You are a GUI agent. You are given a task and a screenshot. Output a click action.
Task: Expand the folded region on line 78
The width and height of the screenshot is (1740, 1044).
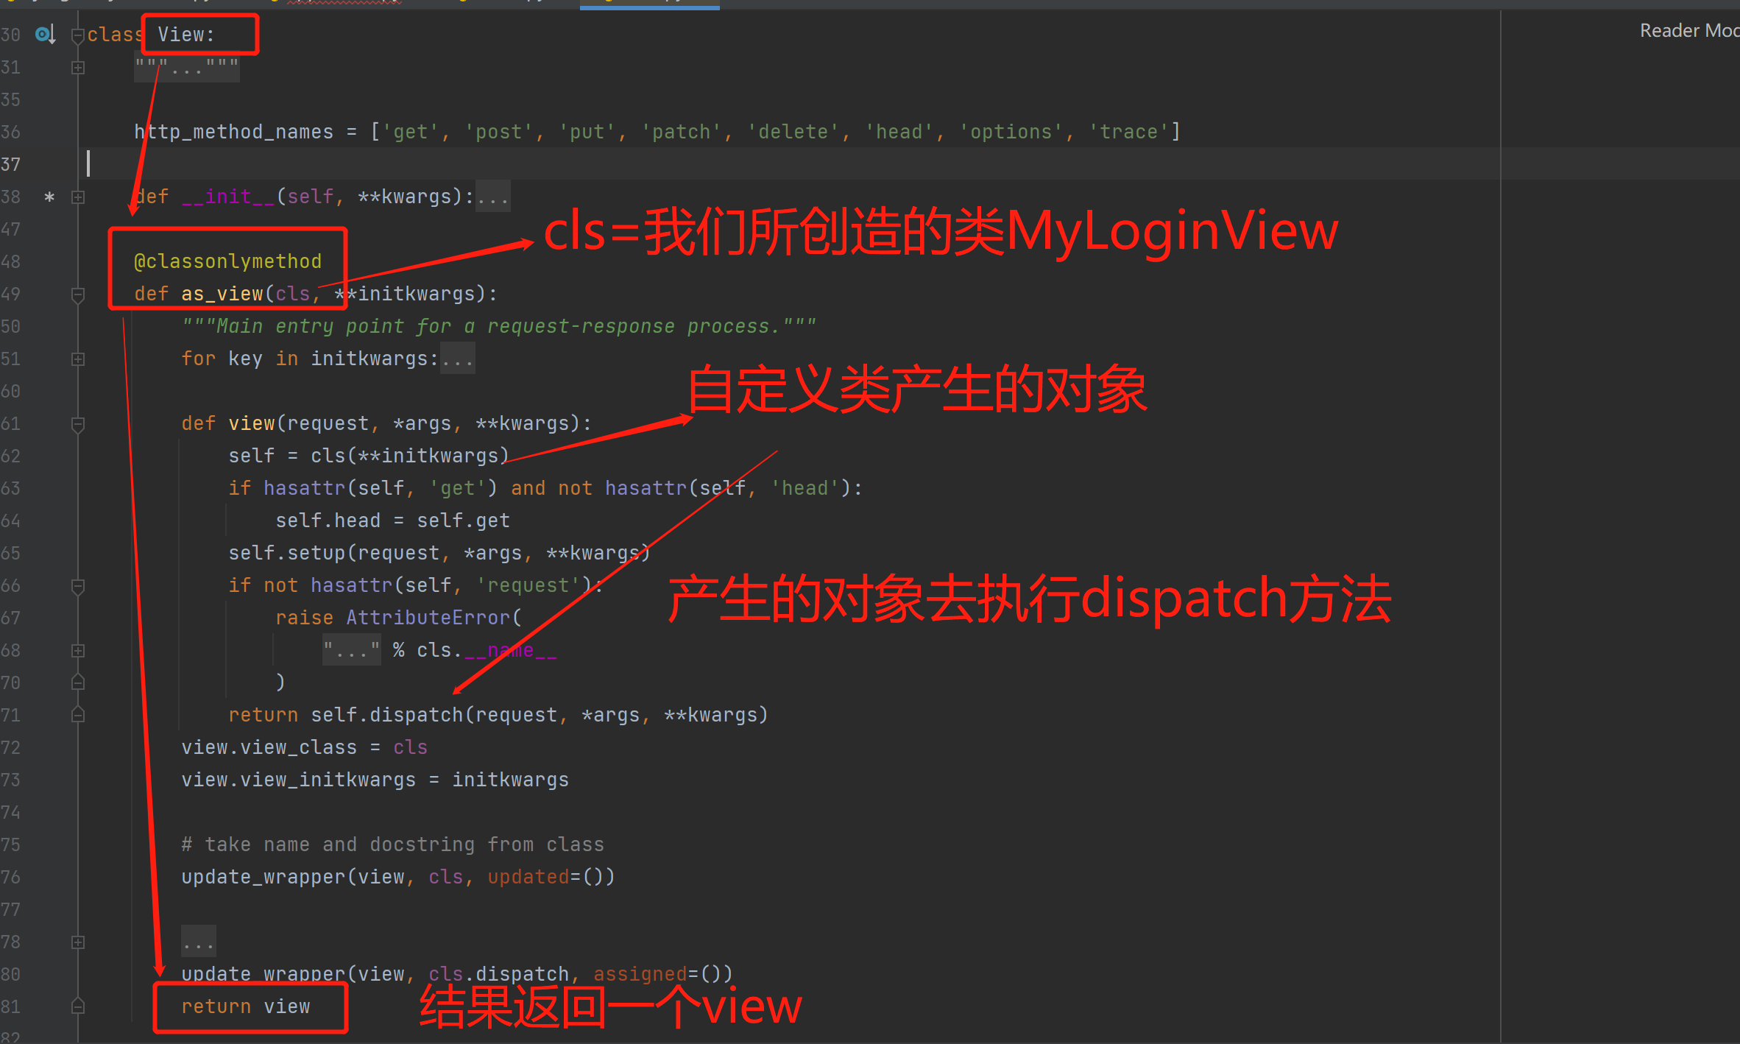tap(78, 942)
